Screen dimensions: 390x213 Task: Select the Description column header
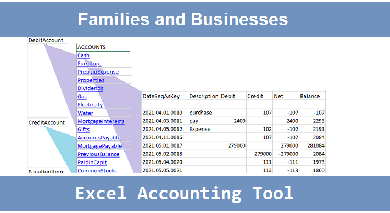tap(204, 96)
